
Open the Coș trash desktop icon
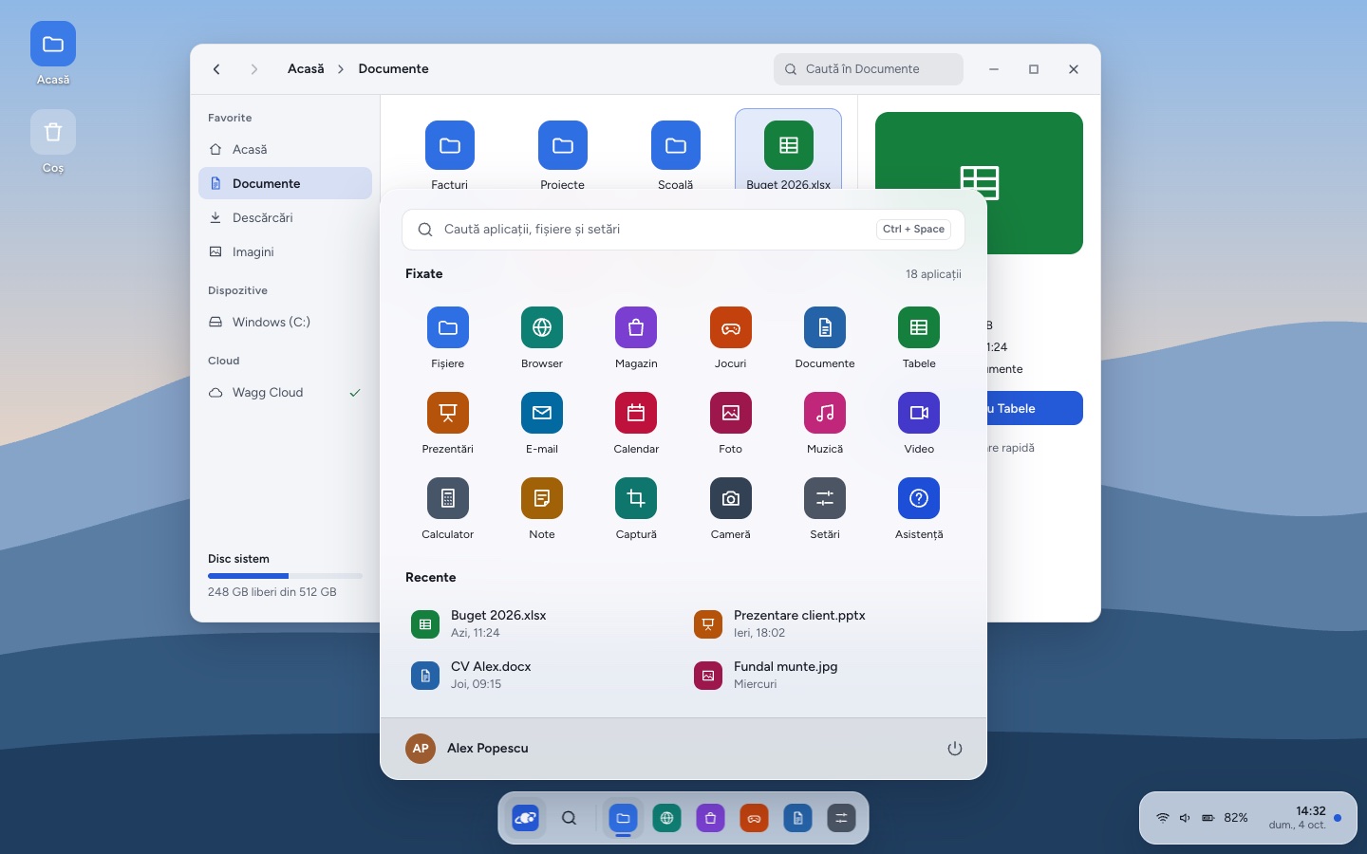click(x=53, y=142)
